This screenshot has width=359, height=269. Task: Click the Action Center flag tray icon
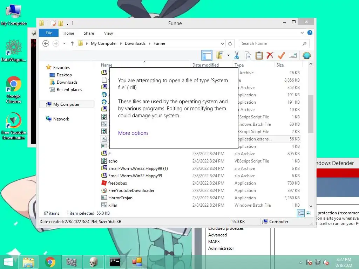point(309,262)
